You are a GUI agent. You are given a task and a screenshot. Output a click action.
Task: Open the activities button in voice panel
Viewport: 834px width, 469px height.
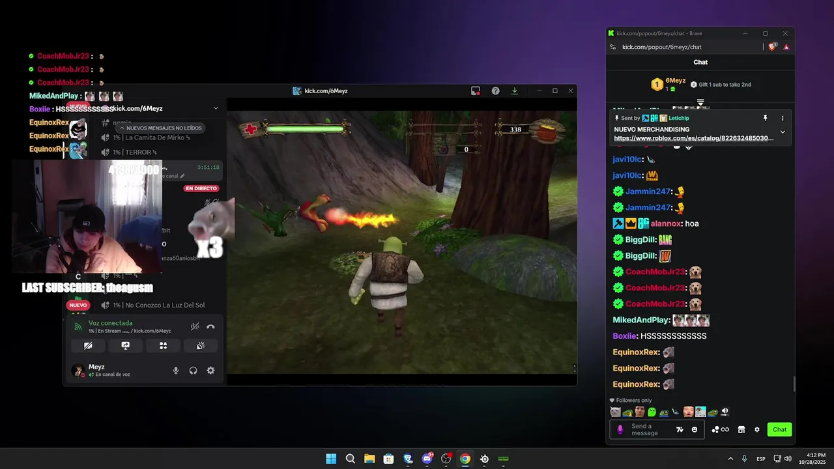(x=164, y=346)
